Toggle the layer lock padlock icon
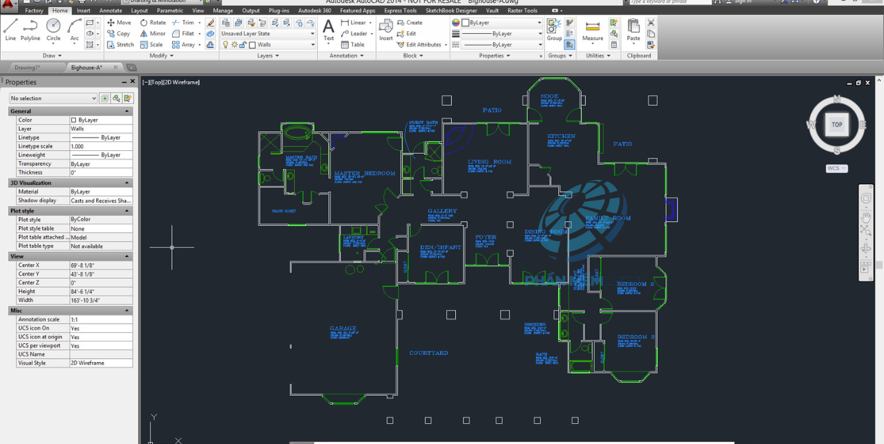The image size is (884, 444). (243, 45)
